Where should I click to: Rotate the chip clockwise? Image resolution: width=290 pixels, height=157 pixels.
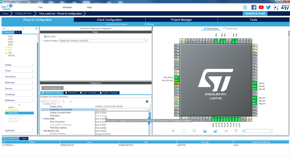(205, 131)
